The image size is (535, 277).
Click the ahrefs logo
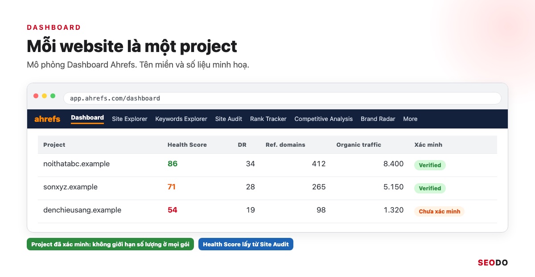pyautogui.click(x=47, y=119)
